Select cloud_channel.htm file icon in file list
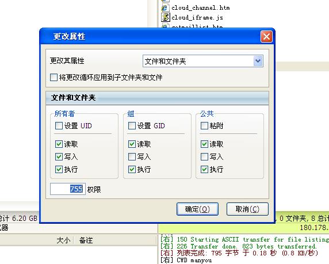Viewport: 329px width, 264px height. 165,8
